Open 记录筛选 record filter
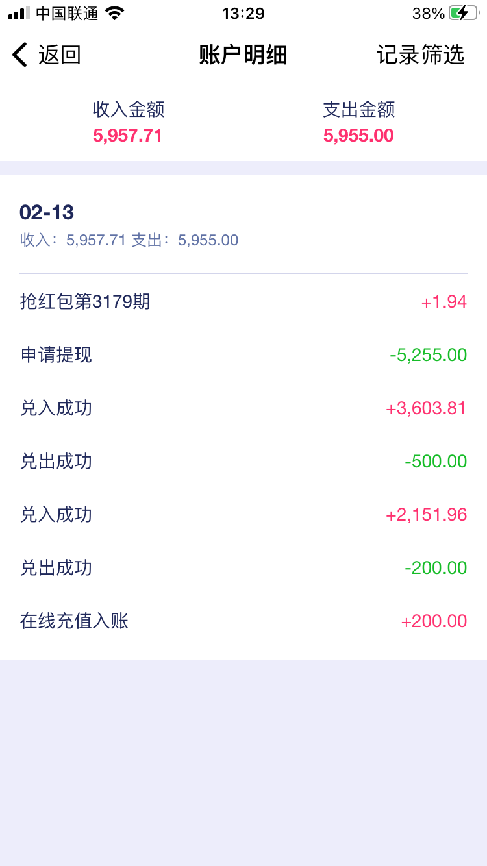487x866 pixels. pos(420,55)
